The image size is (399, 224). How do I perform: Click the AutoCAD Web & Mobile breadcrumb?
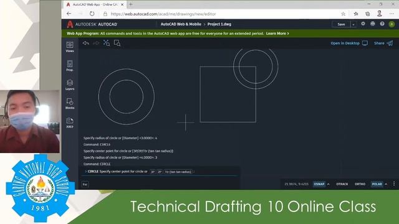point(181,24)
